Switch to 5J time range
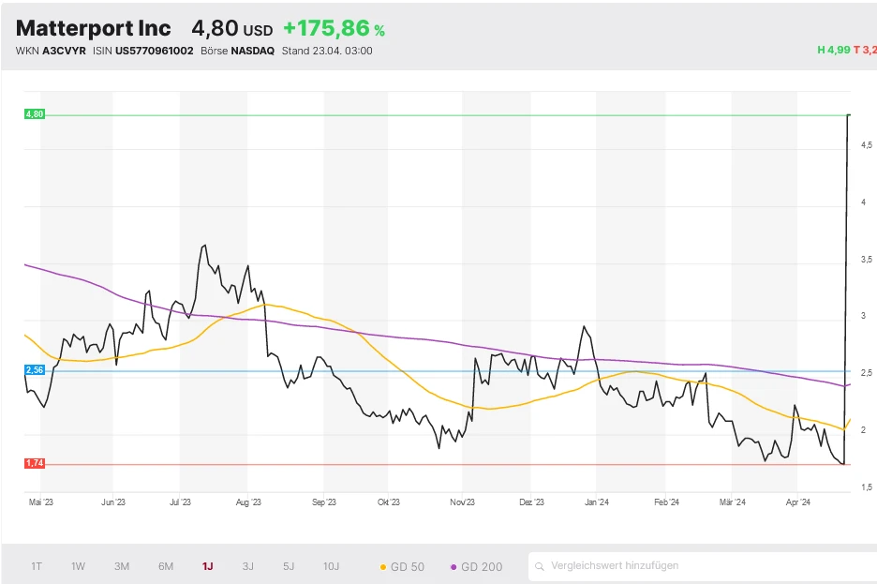The height and width of the screenshot is (584, 877). (x=289, y=566)
